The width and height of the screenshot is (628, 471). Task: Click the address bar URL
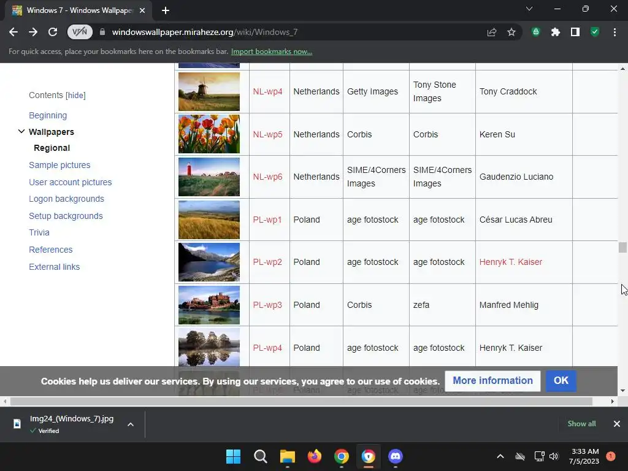click(x=204, y=32)
